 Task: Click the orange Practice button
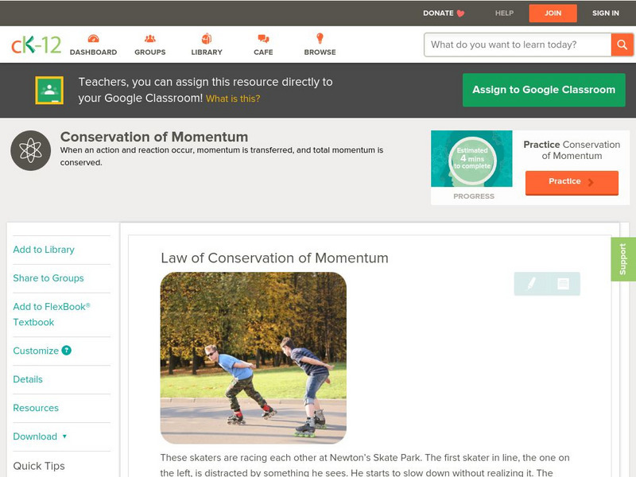pos(572,183)
